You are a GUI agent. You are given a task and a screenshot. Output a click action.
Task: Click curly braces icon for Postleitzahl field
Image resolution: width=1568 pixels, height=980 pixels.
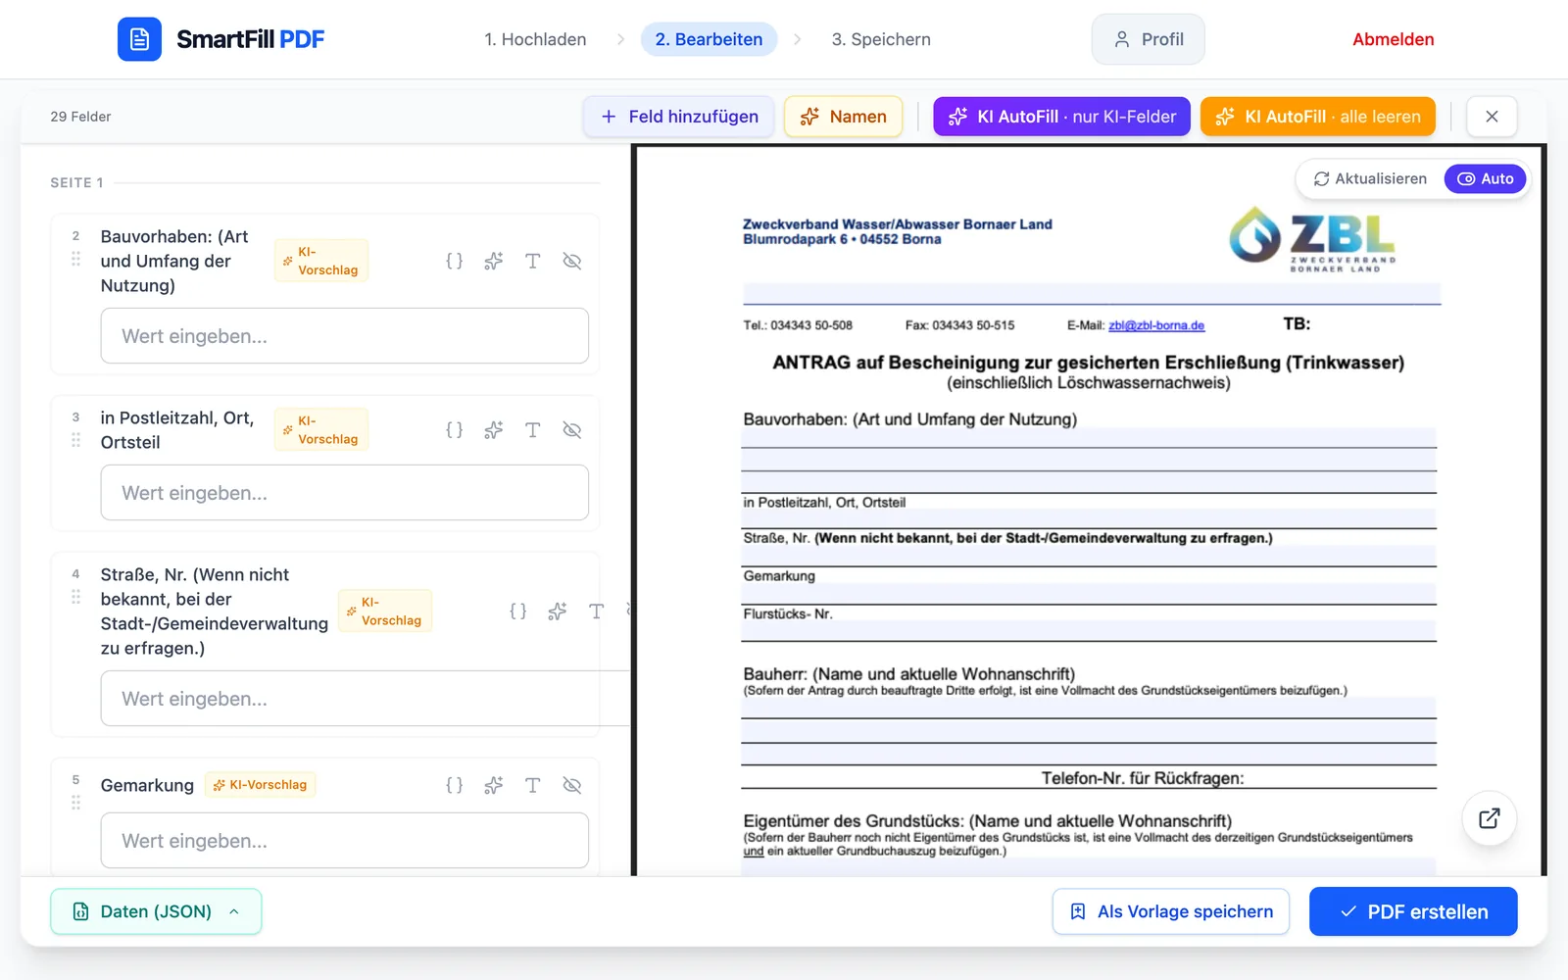tap(454, 430)
